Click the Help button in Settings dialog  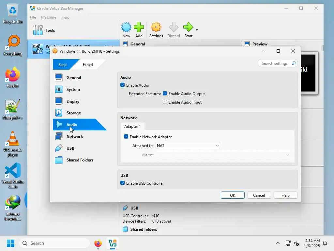[x=285, y=195]
